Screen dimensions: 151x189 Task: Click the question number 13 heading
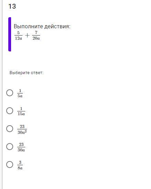pos(12,7)
